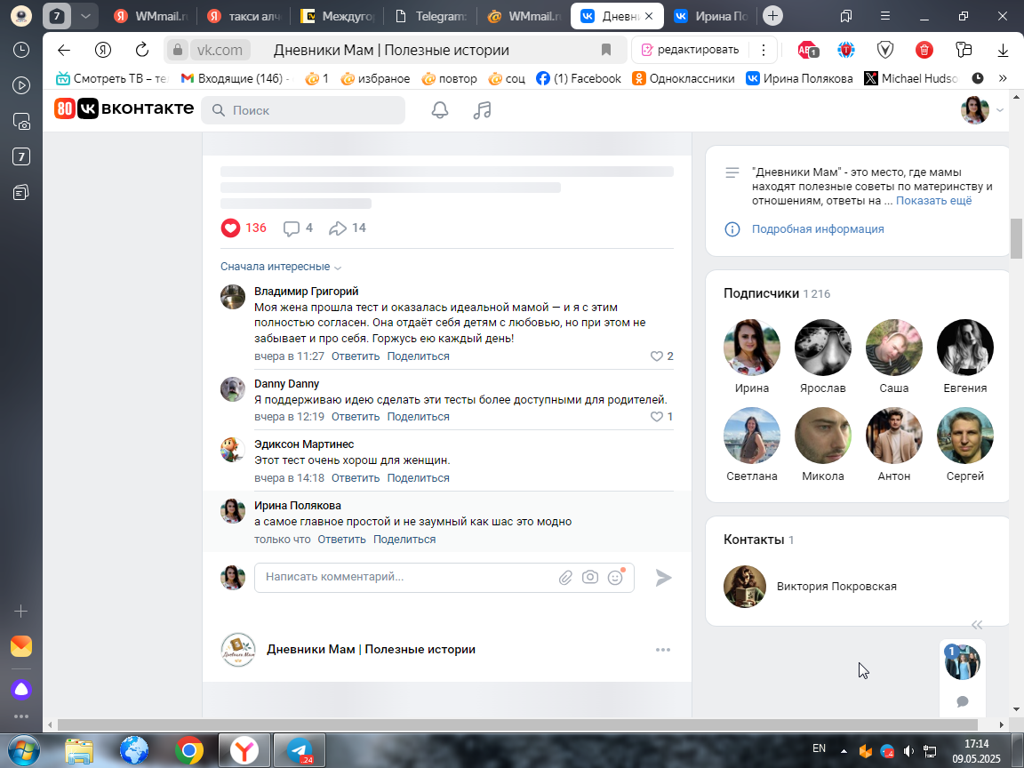1024x768 pixels.
Task: Open Подробная информация link
Action: (x=818, y=228)
